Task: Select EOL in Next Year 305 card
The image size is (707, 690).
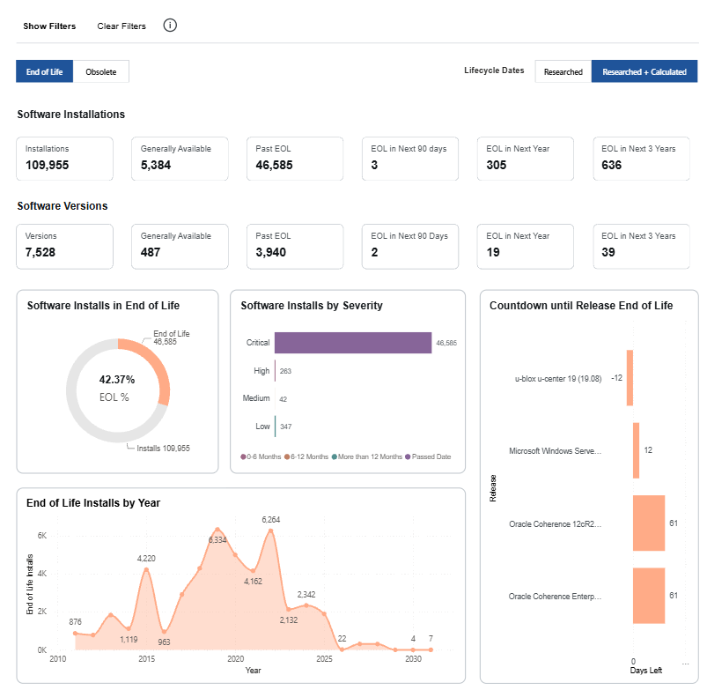Action: tap(526, 159)
